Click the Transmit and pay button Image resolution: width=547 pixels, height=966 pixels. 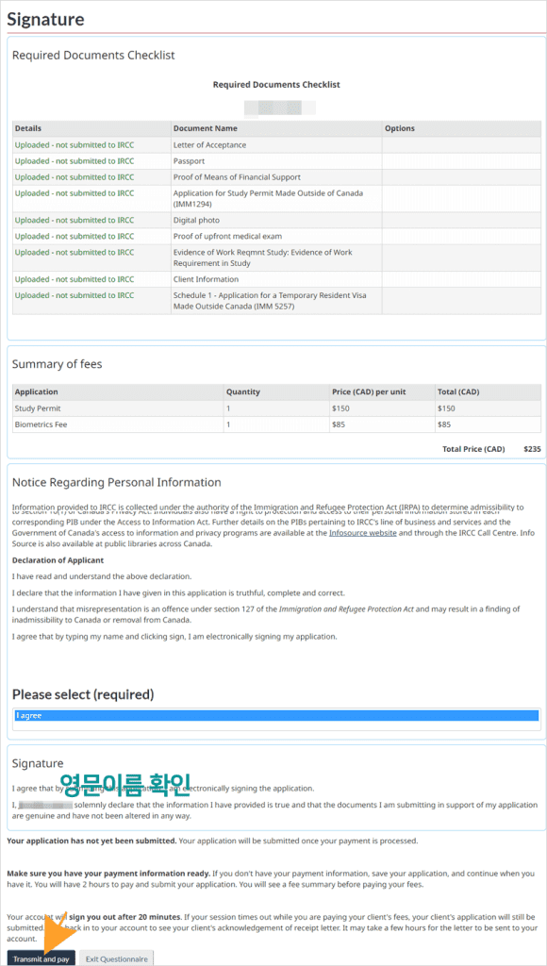41,958
